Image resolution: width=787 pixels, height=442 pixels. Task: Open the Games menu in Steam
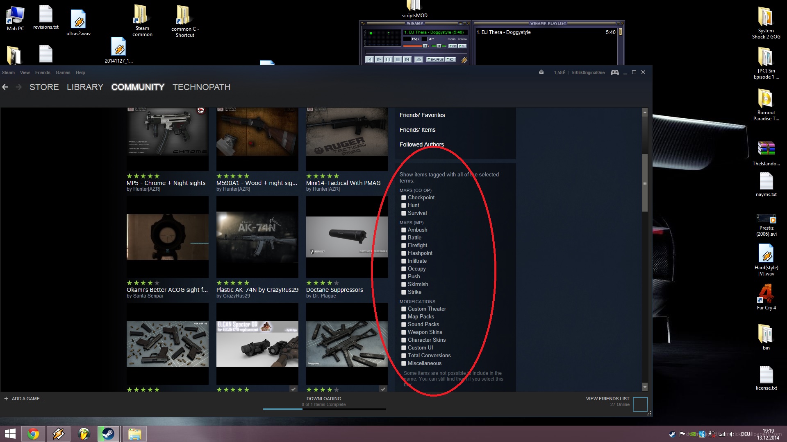63,72
